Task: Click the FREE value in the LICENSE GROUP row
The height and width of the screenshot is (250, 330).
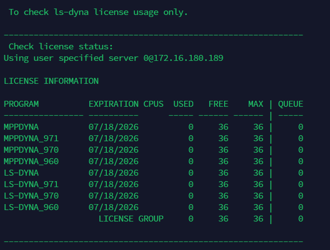Action: pyautogui.click(x=223, y=219)
